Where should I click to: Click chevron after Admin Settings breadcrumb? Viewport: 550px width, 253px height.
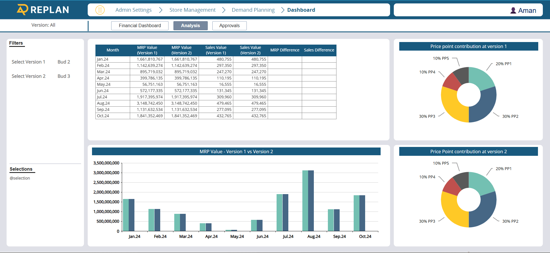coord(161,10)
